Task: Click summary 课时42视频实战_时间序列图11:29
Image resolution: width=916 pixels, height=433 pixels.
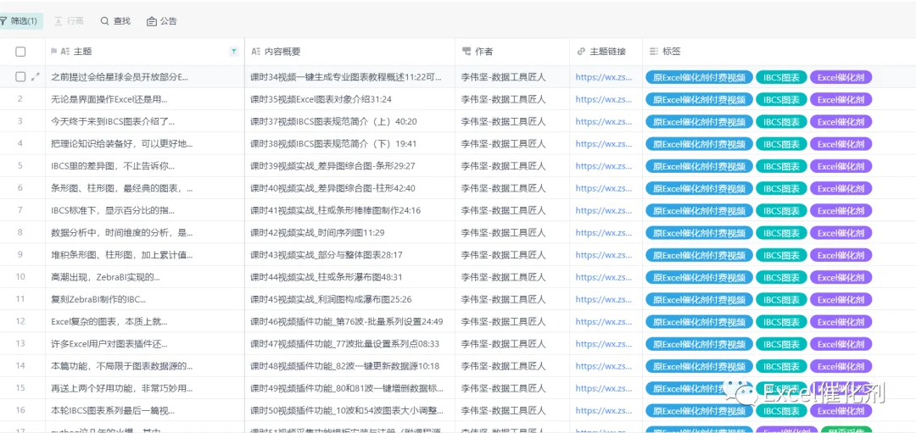Action: (317, 232)
